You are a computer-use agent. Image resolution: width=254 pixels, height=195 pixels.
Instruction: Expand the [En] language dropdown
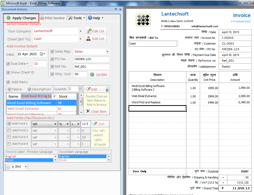(26, 167)
